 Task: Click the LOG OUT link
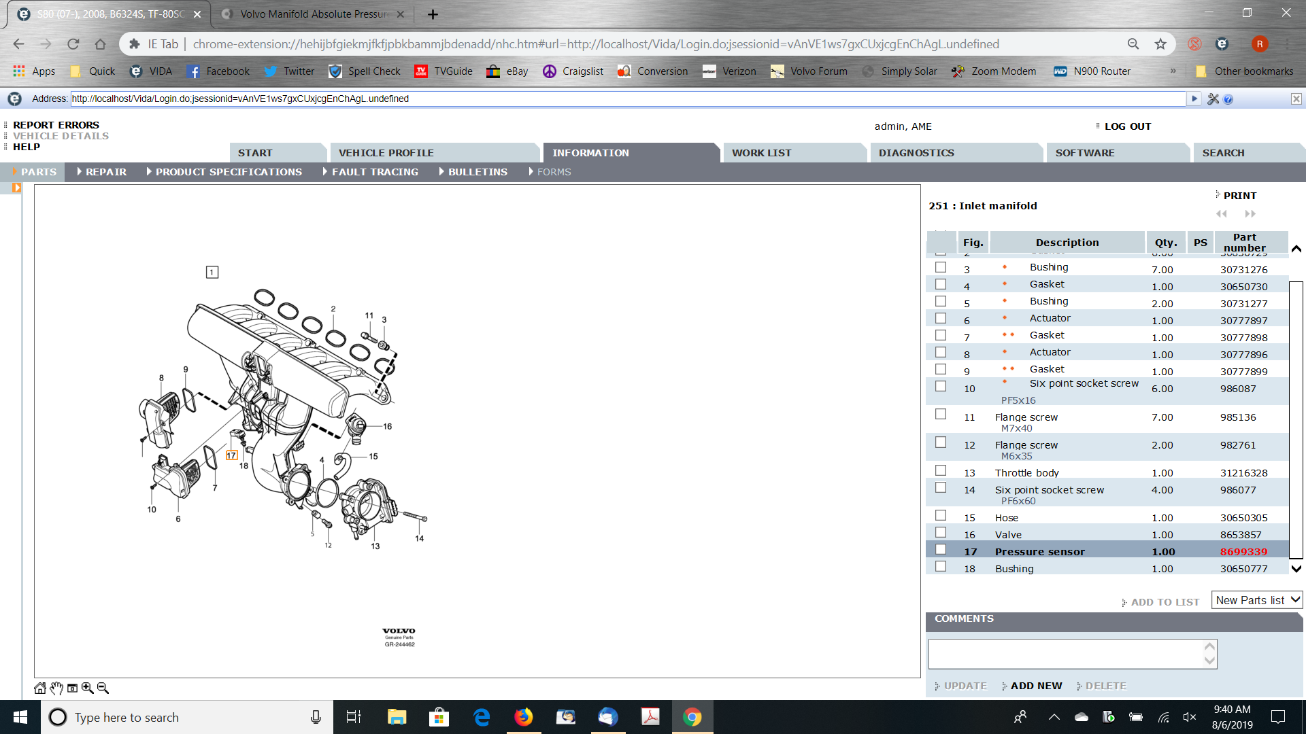1127,126
